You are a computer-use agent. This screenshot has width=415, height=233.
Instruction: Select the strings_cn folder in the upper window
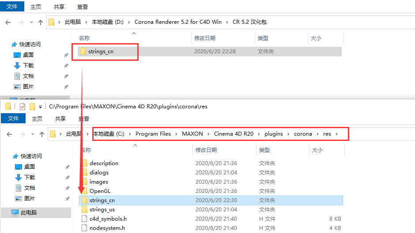click(101, 52)
